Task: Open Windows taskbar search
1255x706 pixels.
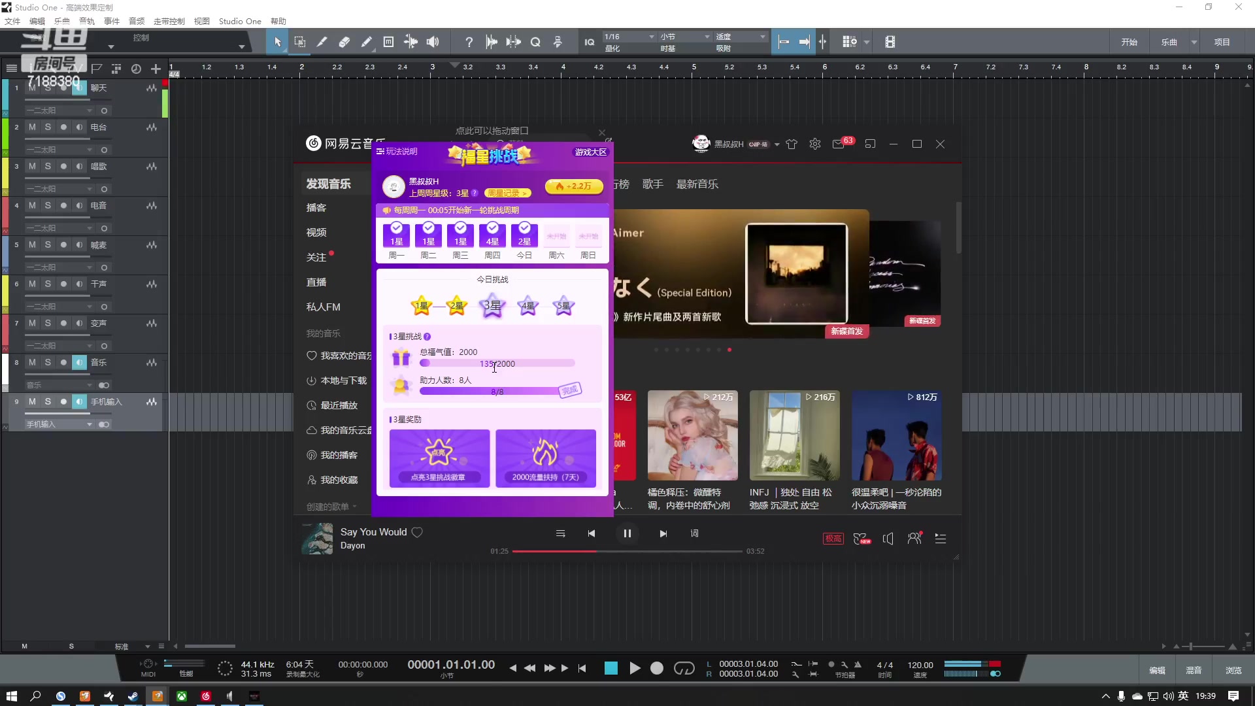Action: point(36,696)
